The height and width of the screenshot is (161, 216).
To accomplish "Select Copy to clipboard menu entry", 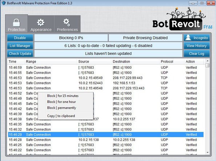I will 61,116.
